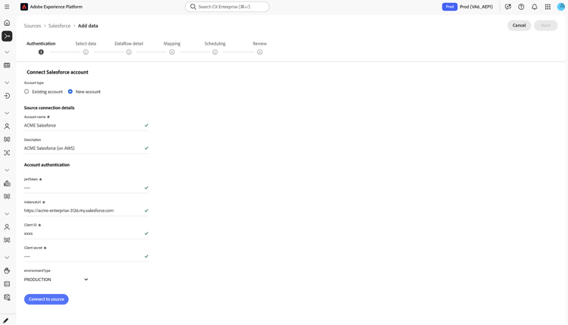
Task: Click the Next button
Action: click(545, 25)
